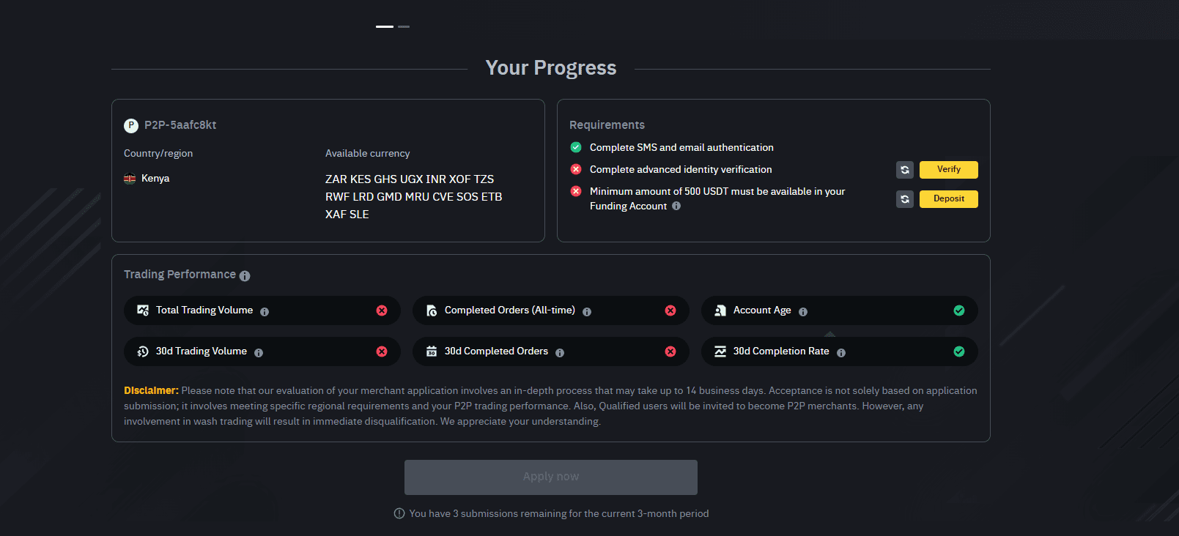Show info for Total Trading Volume
The width and height of the screenshot is (1179, 536).
point(265,312)
